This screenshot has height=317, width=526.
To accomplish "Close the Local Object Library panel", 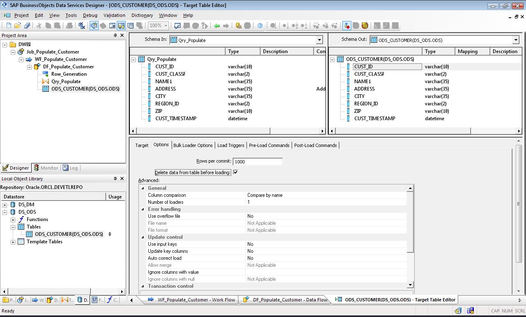I will click(x=122, y=178).
